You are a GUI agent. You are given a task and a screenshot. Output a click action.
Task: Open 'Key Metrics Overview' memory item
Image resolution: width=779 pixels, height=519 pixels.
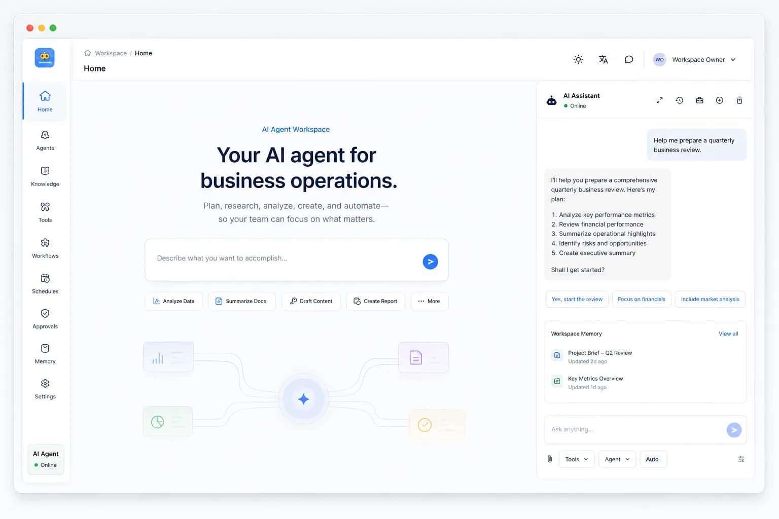[645, 383]
